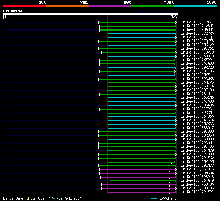Image resolution: width=220 pixels, height=201 pixels.
Task: Click the purple arrowhead of UniRef100_Q9LF92
Action: click(176, 192)
